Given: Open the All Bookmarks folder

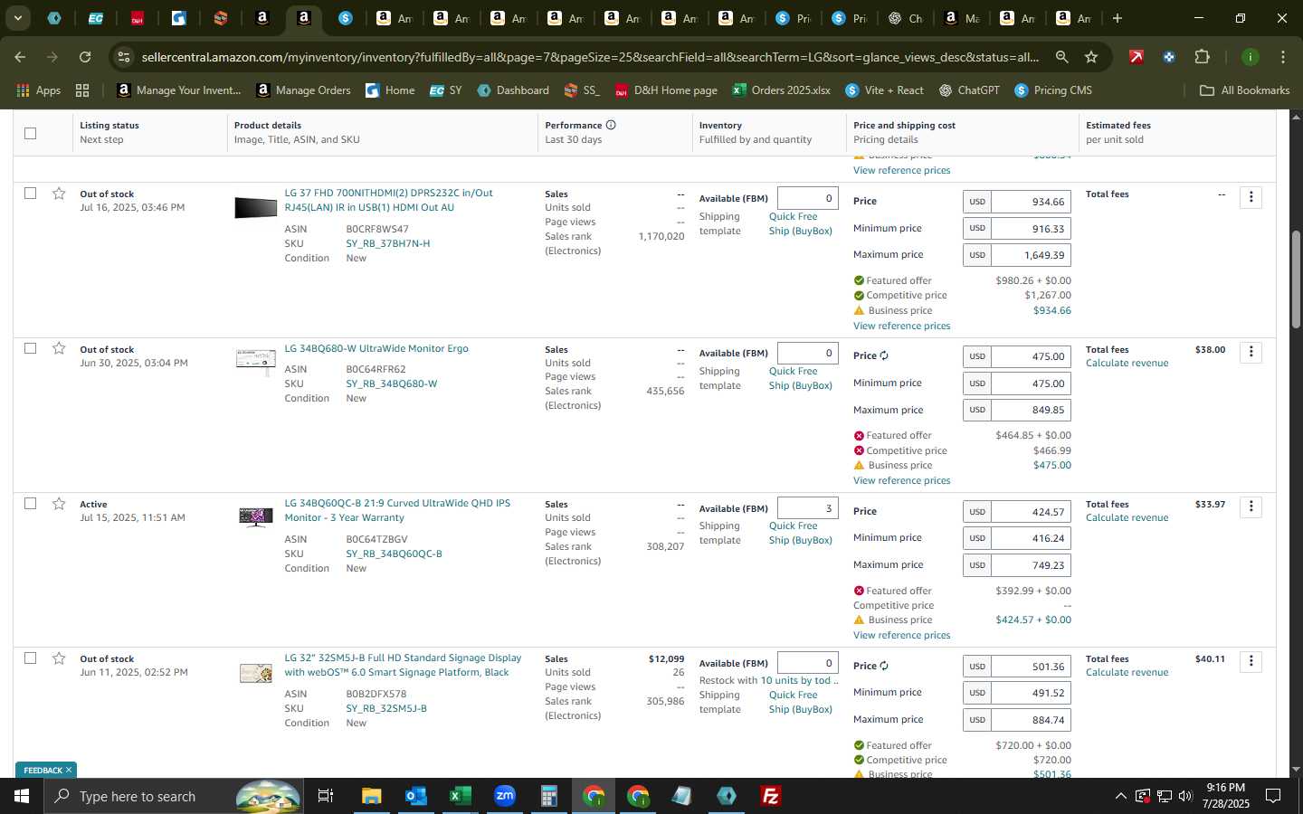Looking at the screenshot, I should tap(1244, 90).
